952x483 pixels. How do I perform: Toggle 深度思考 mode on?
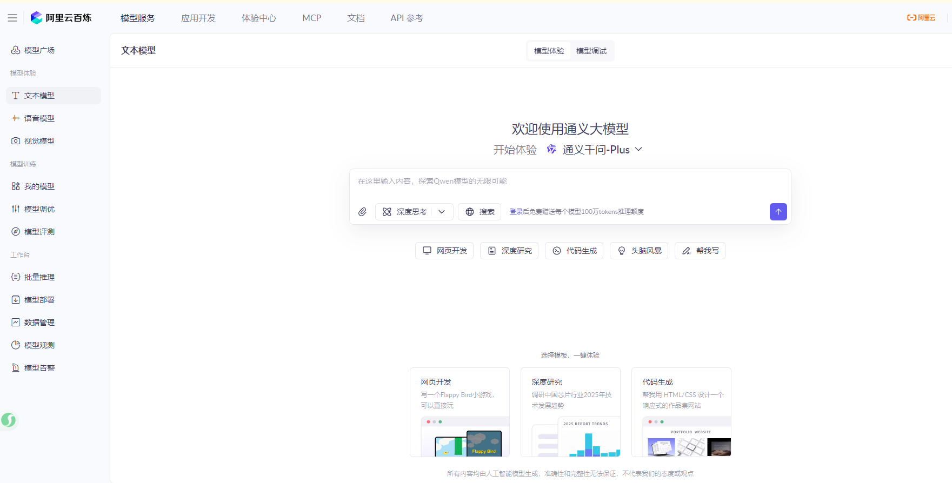point(405,212)
